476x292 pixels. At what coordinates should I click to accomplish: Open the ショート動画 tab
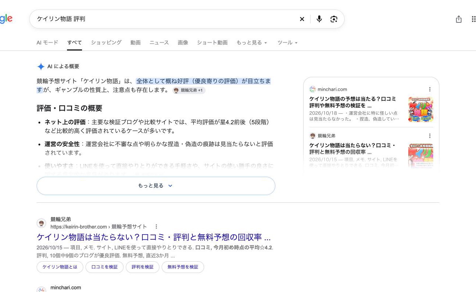pyautogui.click(x=212, y=42)
